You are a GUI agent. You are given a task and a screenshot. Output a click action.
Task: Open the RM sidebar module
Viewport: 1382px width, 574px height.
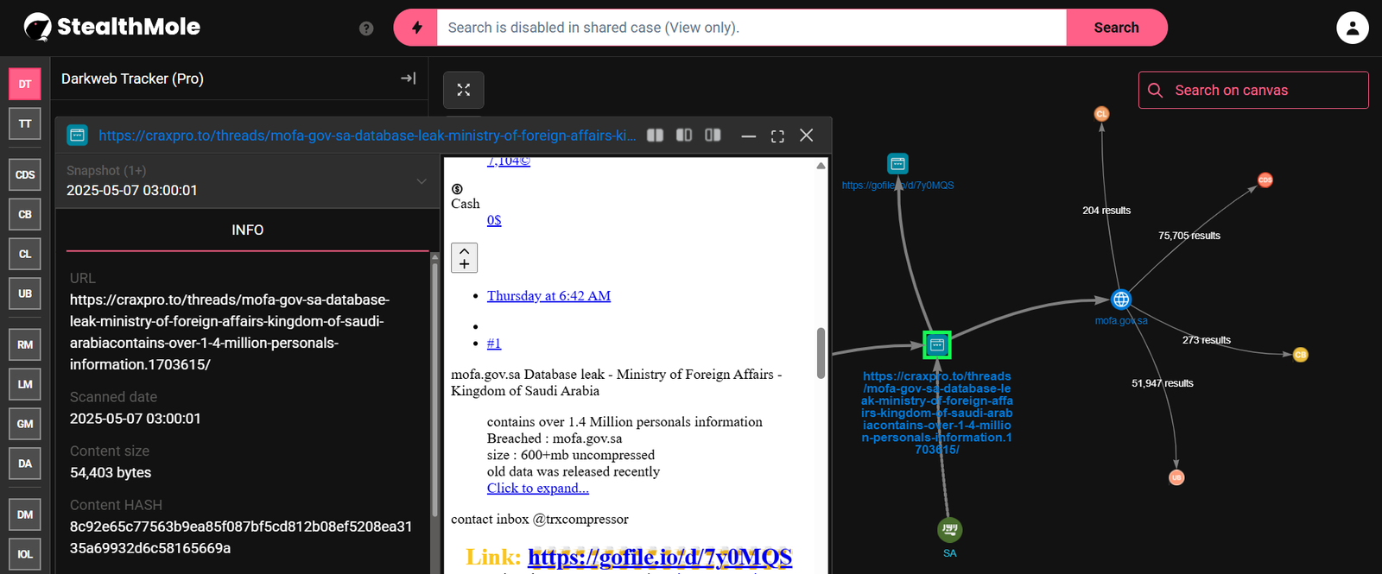[x=25, y=344]
